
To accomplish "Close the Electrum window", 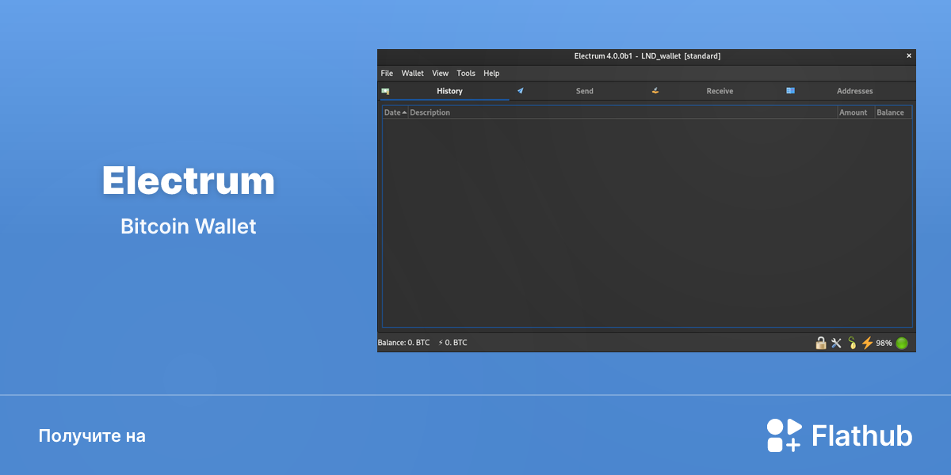I will 909,56.
